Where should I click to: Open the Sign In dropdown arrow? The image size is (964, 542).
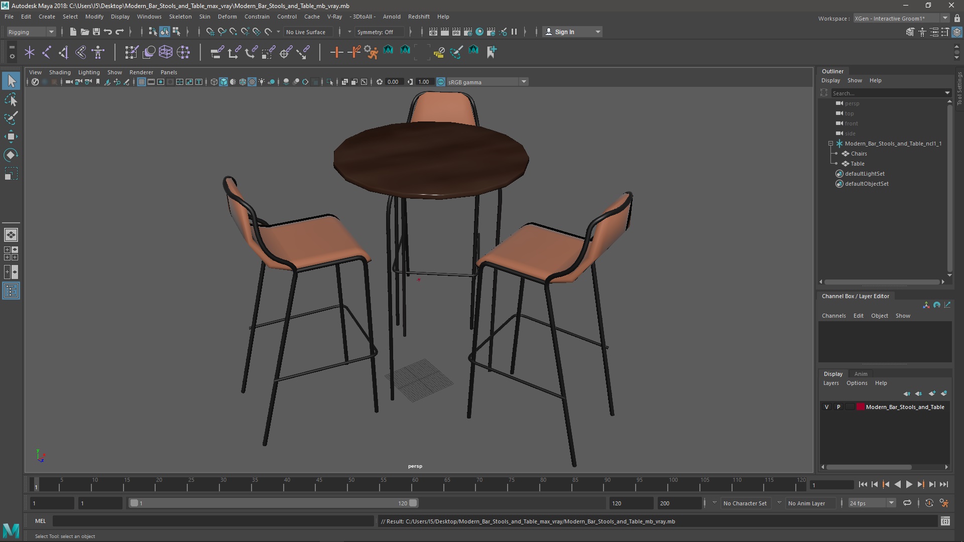(x=597, y=32)
